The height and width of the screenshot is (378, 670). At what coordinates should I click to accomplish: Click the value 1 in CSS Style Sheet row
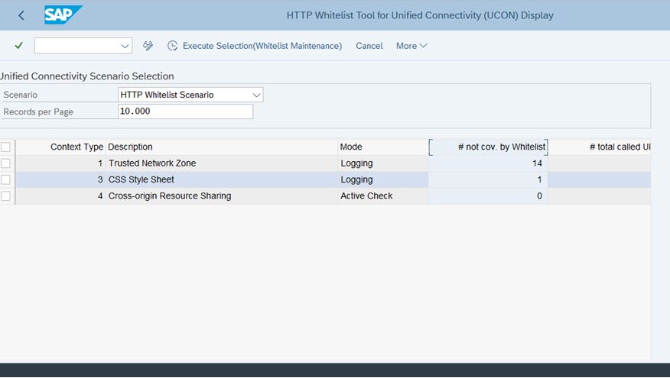(489, 179)
